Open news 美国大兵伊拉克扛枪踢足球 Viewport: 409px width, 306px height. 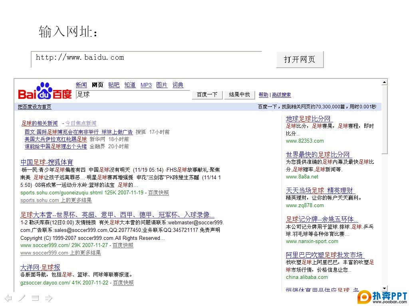(x=56, y=139)
